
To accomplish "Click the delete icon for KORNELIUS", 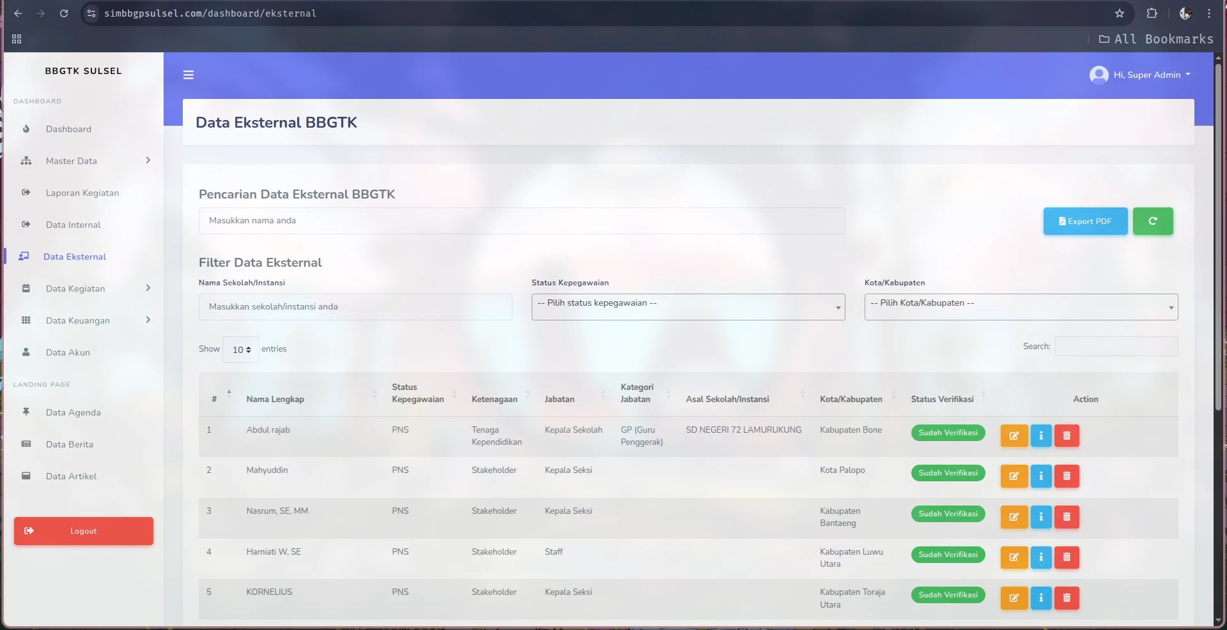I will tap(1066, 598).
